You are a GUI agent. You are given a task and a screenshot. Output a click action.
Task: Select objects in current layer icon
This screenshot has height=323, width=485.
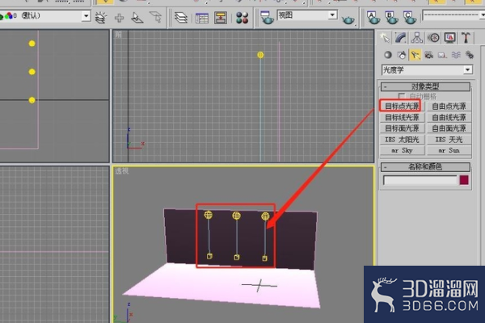[137, 18]
